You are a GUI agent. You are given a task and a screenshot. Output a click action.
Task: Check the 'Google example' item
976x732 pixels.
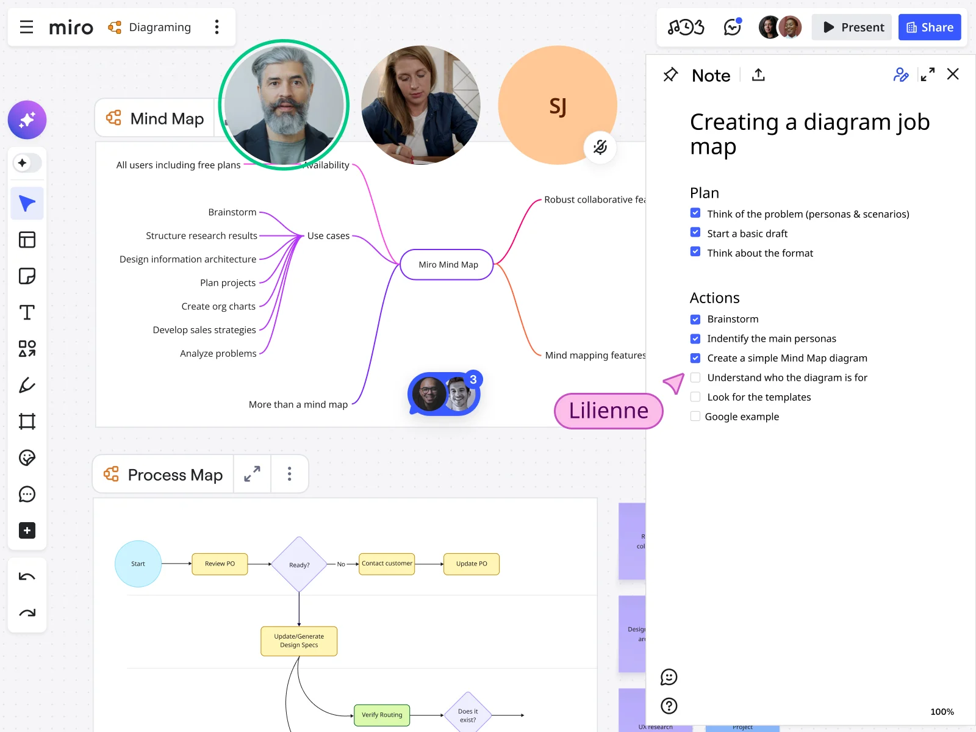695,416
